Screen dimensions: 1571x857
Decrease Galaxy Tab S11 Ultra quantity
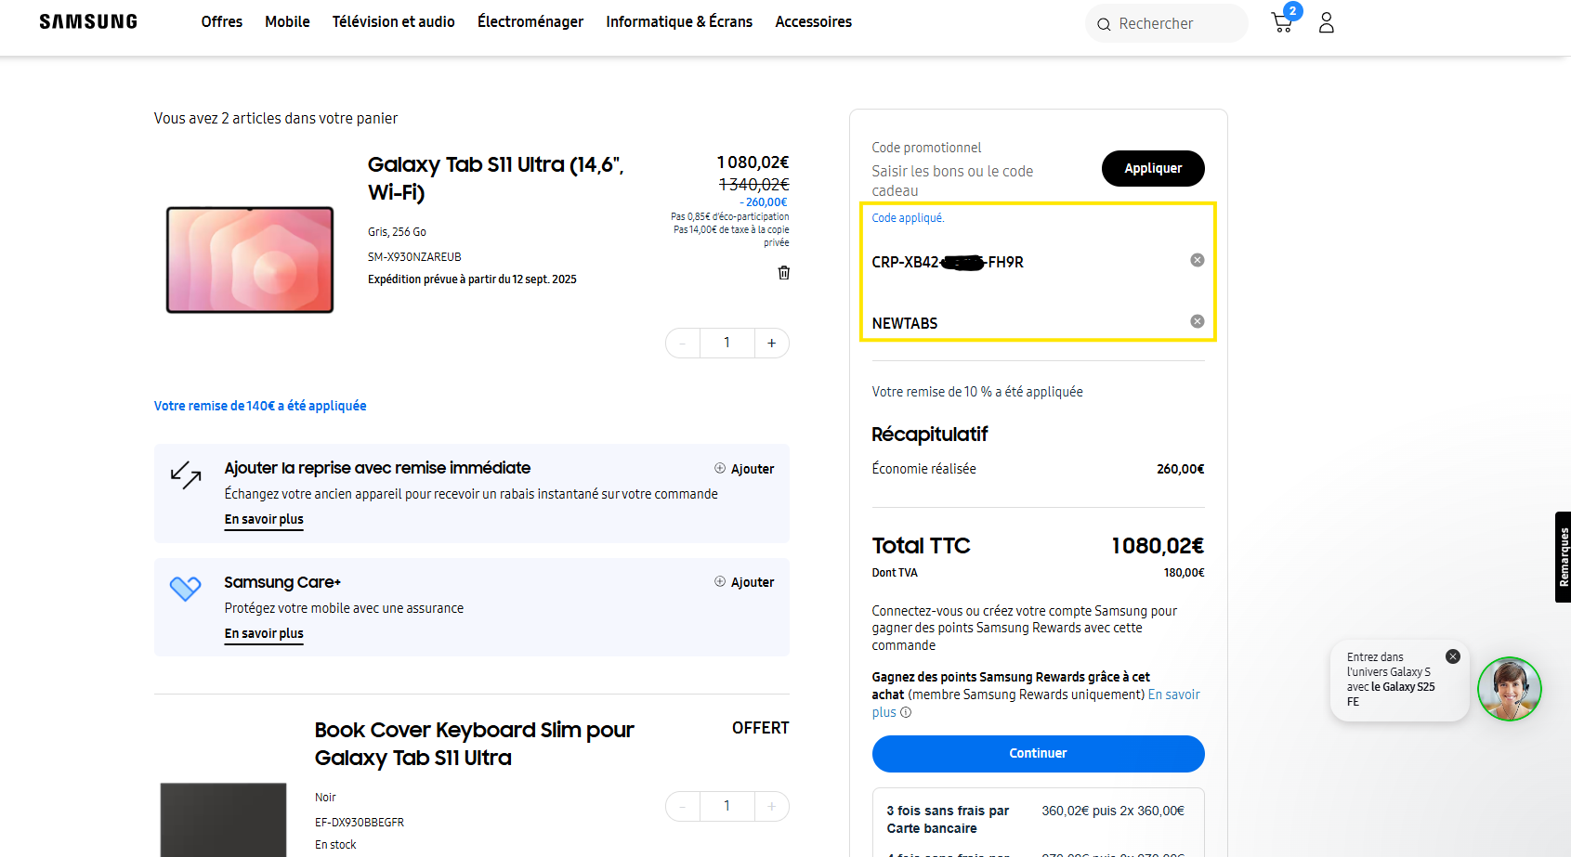[x=683, y=344]
